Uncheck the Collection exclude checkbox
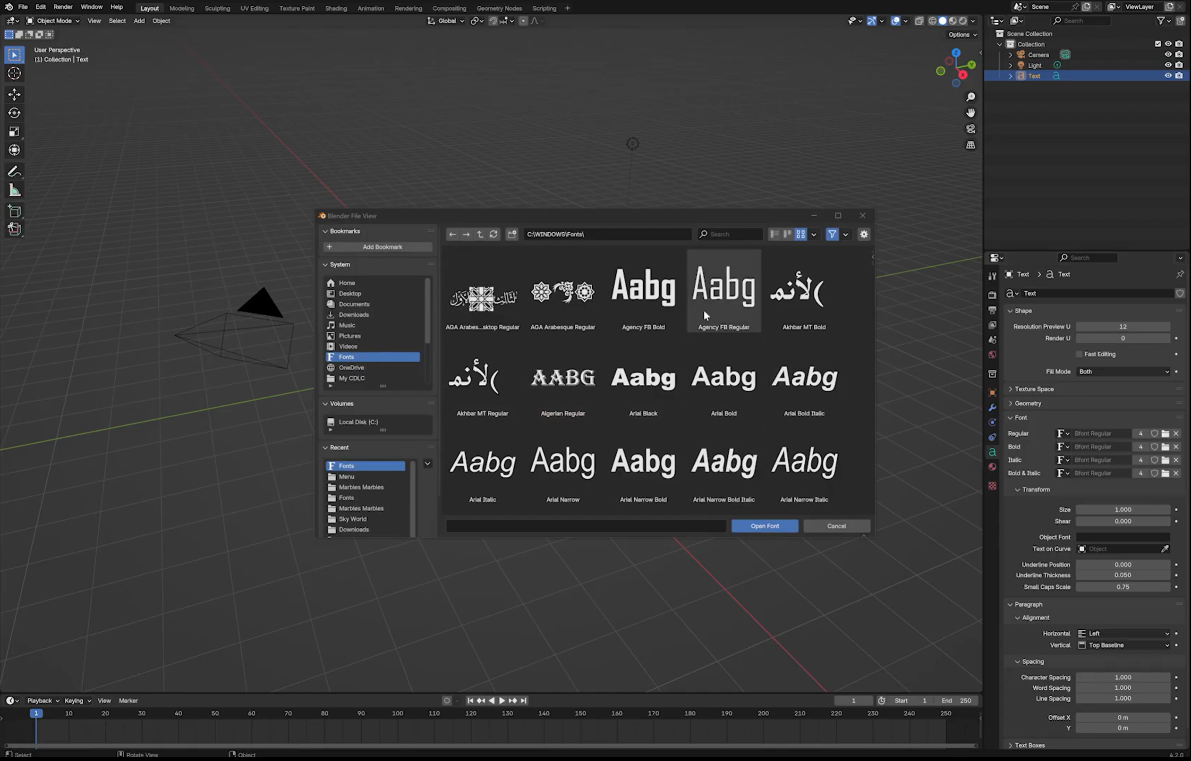This screenshot has width=1191, height=761. (x=1157, y=44)
